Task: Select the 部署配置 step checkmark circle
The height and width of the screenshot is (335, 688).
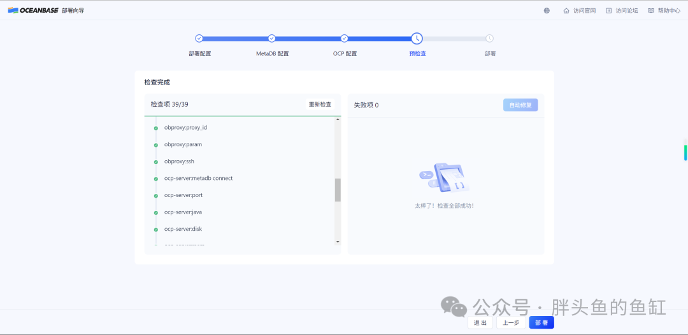Action: coord(199,38)
